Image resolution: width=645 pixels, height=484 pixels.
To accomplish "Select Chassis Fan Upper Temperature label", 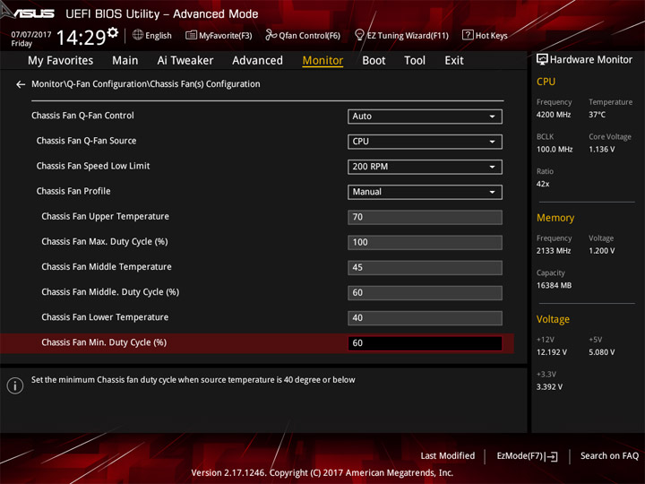I will pos(106,217).
